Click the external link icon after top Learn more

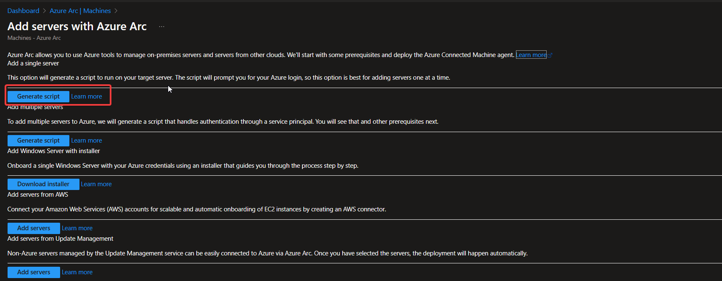[550, 55]
